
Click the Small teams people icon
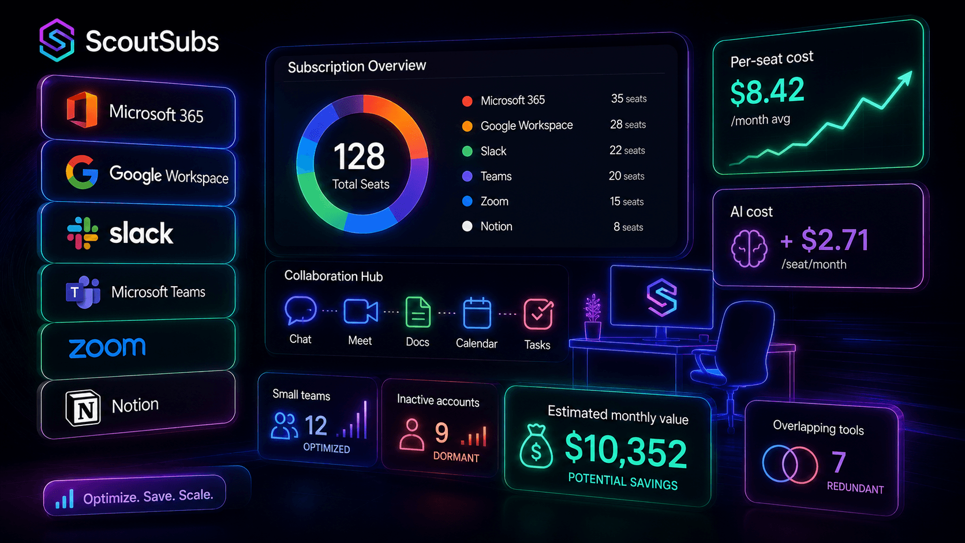tap(284, 426)
